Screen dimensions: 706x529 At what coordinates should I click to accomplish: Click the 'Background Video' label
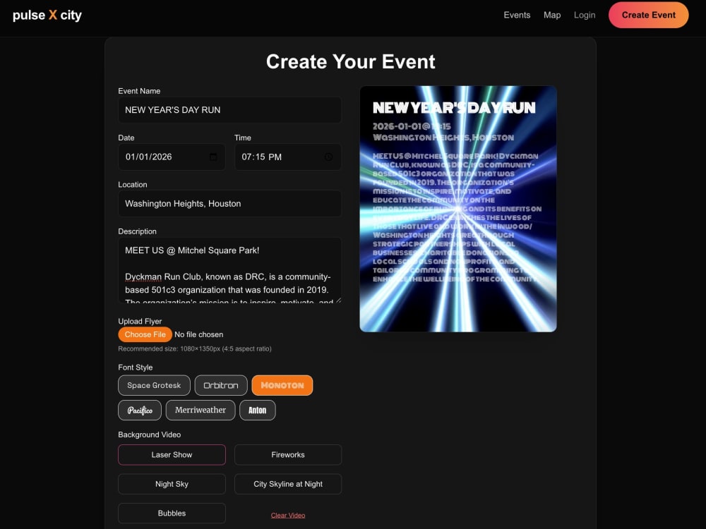[150, 434]
